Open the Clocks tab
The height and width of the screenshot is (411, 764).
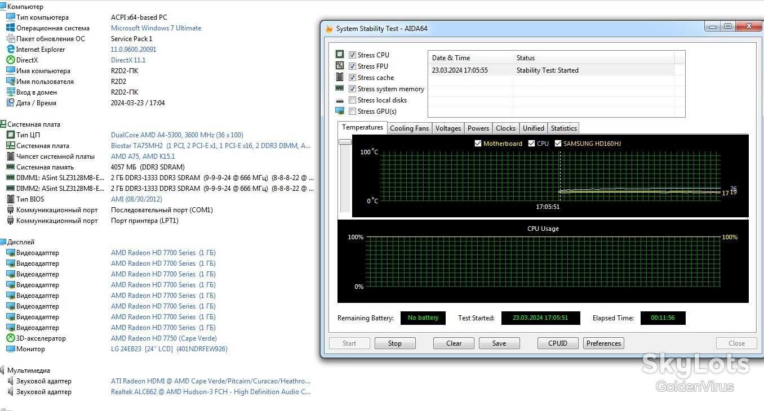coord(506,128)
